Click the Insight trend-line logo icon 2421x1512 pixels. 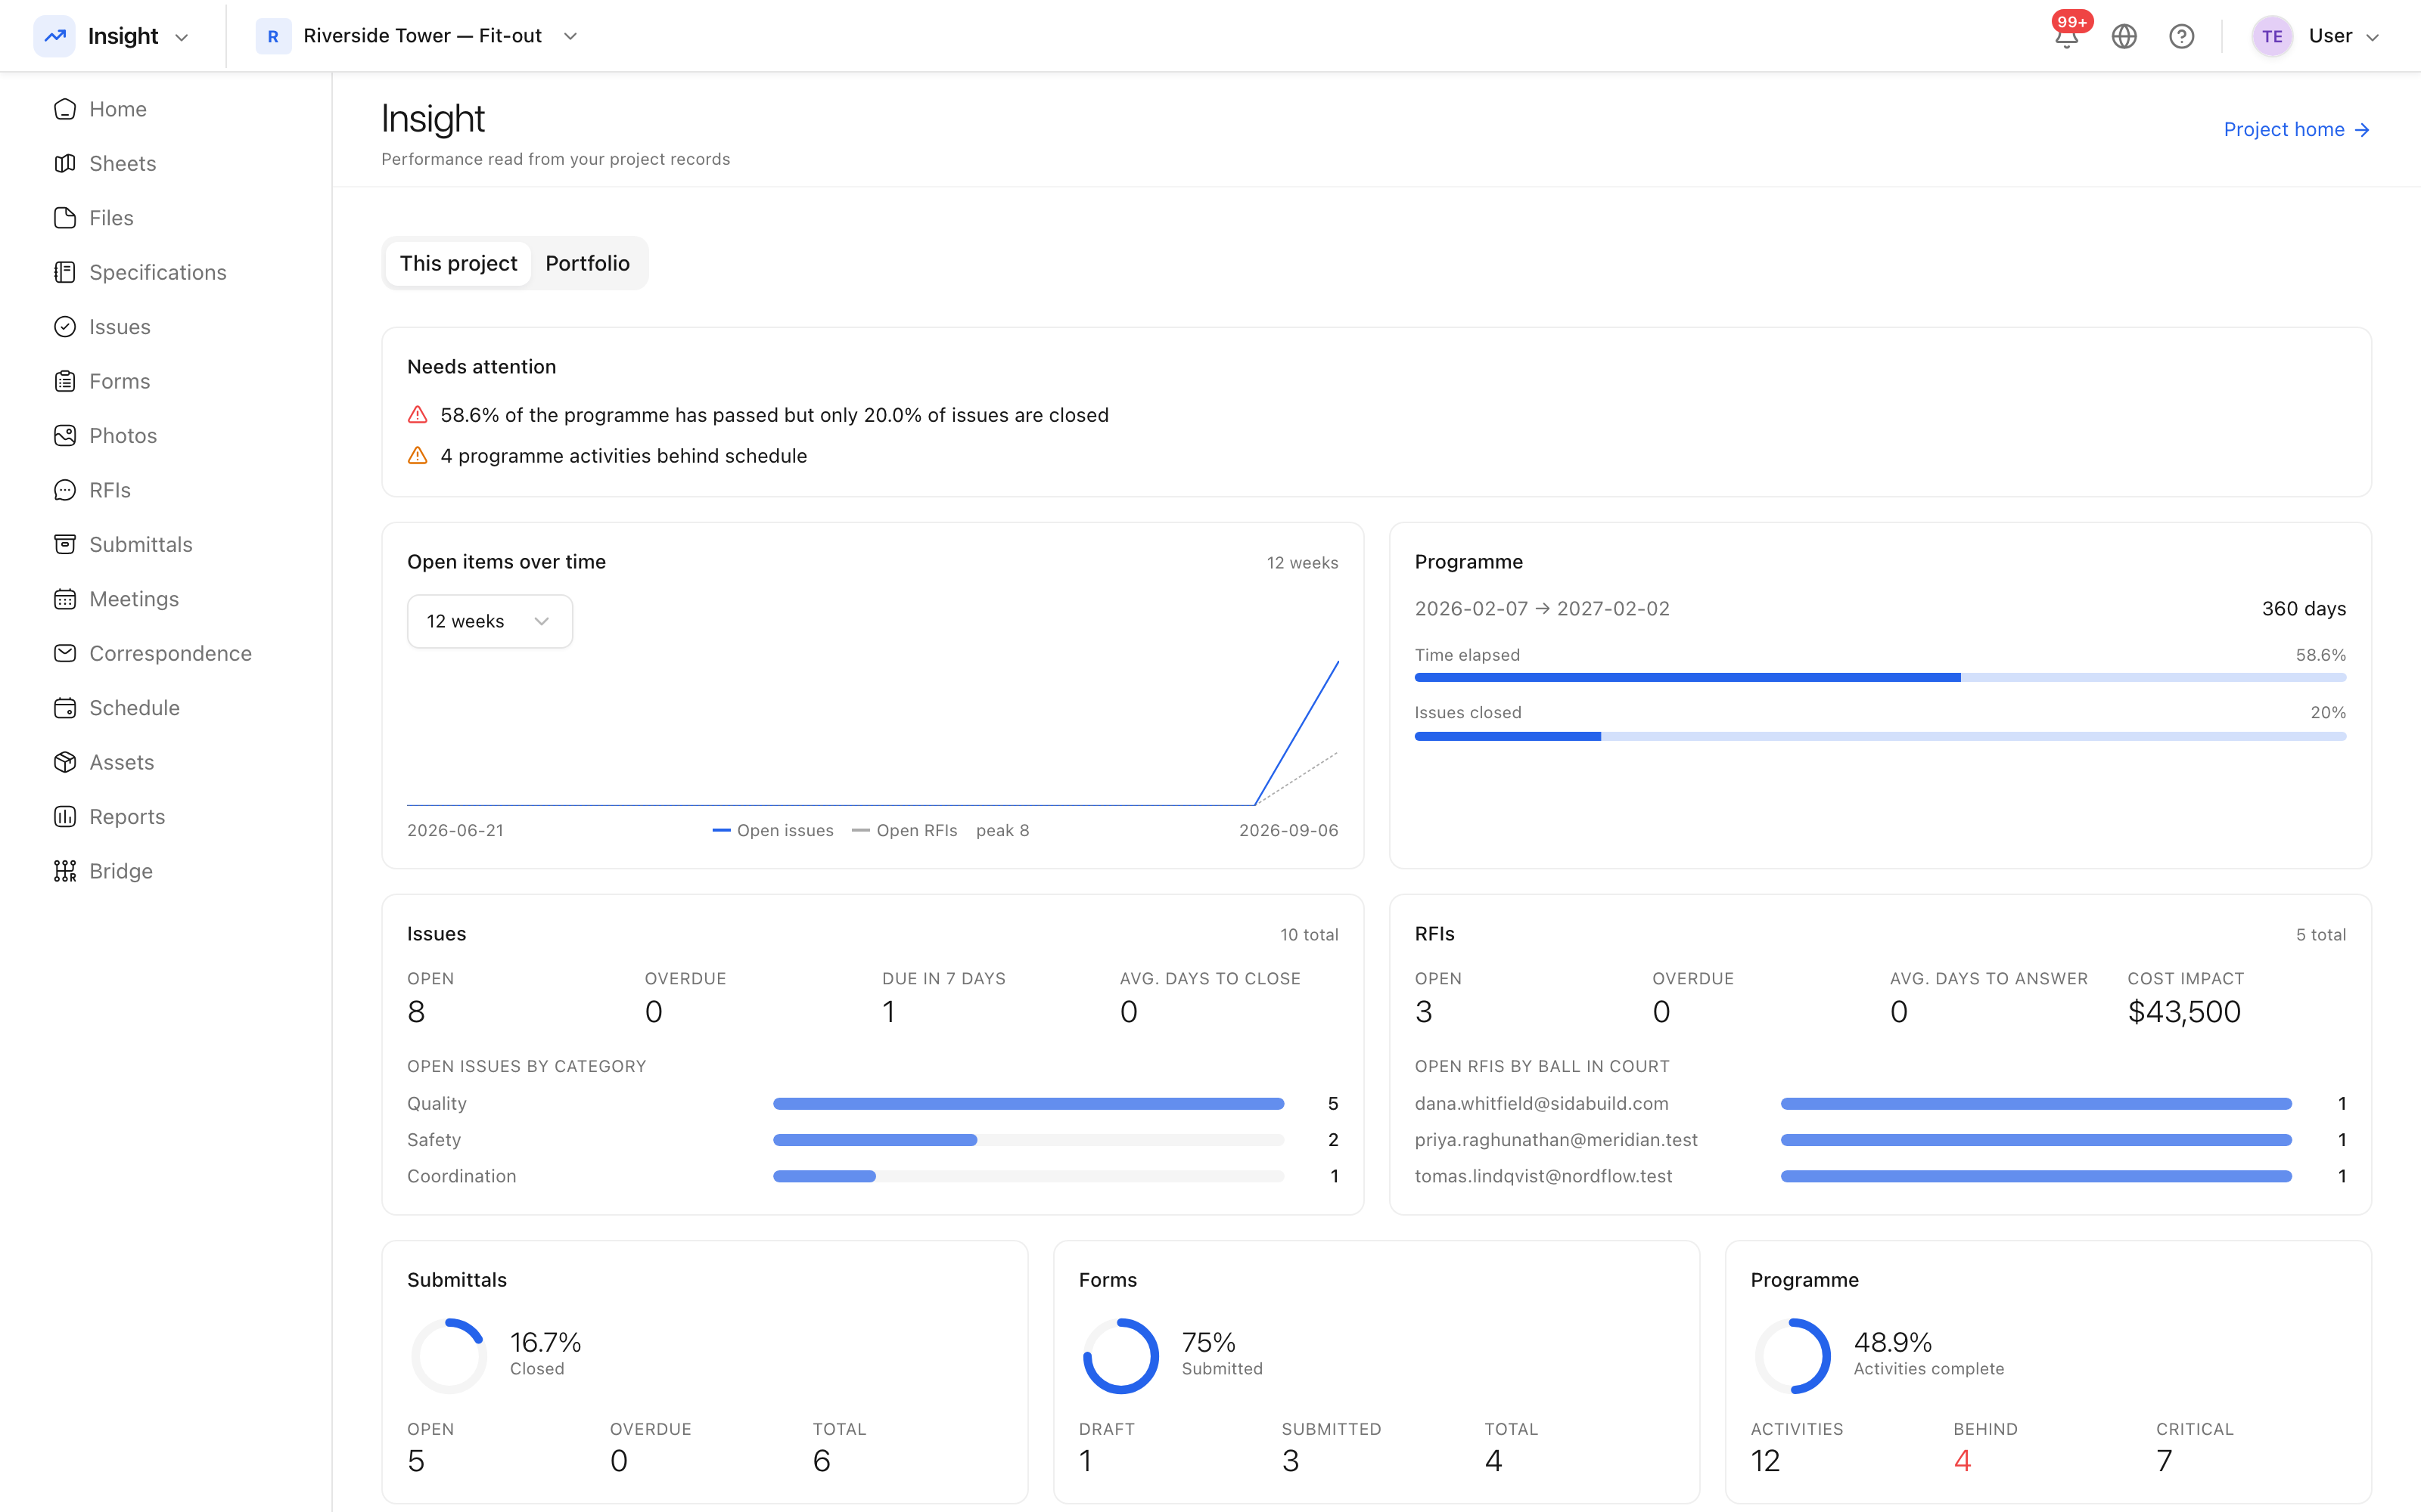point(54,36)
